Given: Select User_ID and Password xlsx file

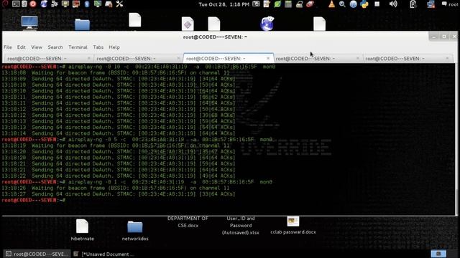Looking at the screenshot, I should pos(241,226).
